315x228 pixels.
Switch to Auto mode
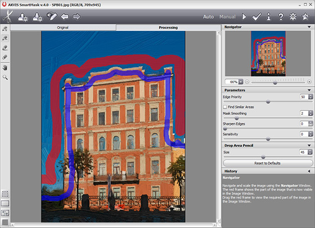[x=208, y=17]
